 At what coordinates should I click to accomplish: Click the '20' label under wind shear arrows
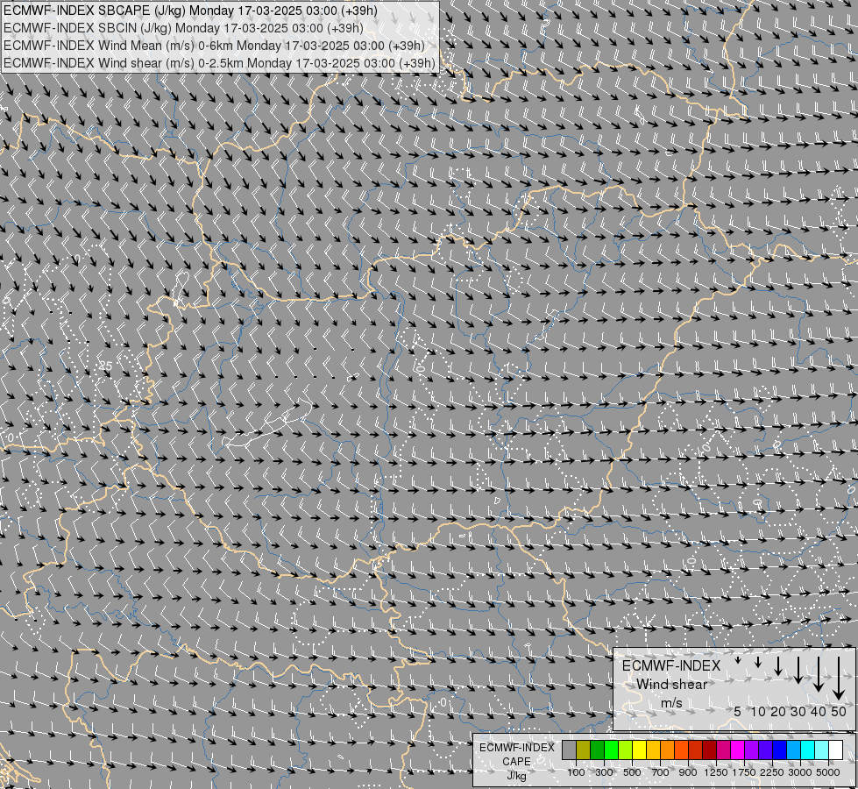(x=778, y=712)
